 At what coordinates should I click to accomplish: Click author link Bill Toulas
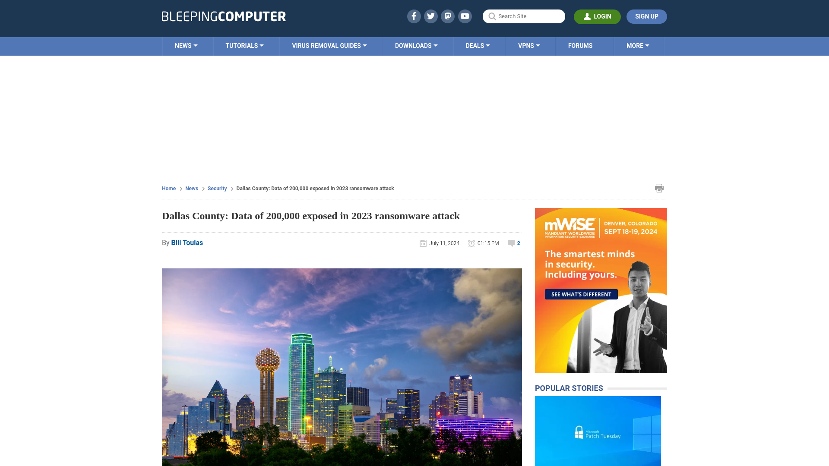pos(187,243)
